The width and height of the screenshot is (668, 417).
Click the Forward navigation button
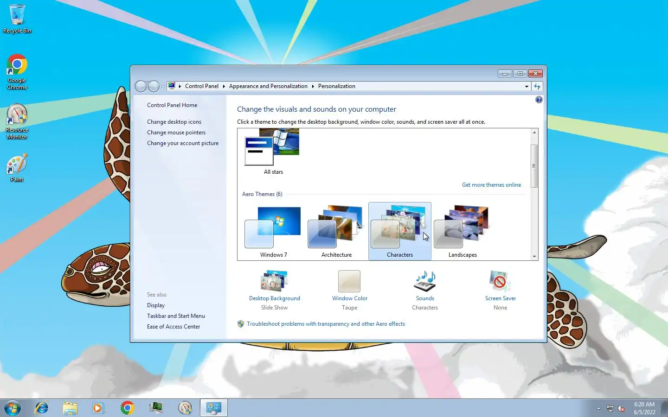point(154,86)
